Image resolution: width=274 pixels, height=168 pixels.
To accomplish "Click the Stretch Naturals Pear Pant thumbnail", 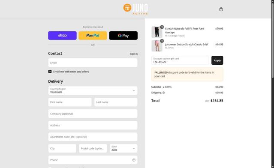I will (157, 32).
